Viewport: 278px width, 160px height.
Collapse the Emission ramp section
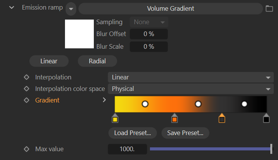point(12,8)
